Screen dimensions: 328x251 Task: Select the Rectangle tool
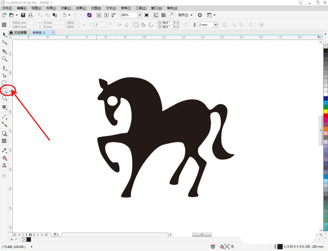tap(4, 83)
